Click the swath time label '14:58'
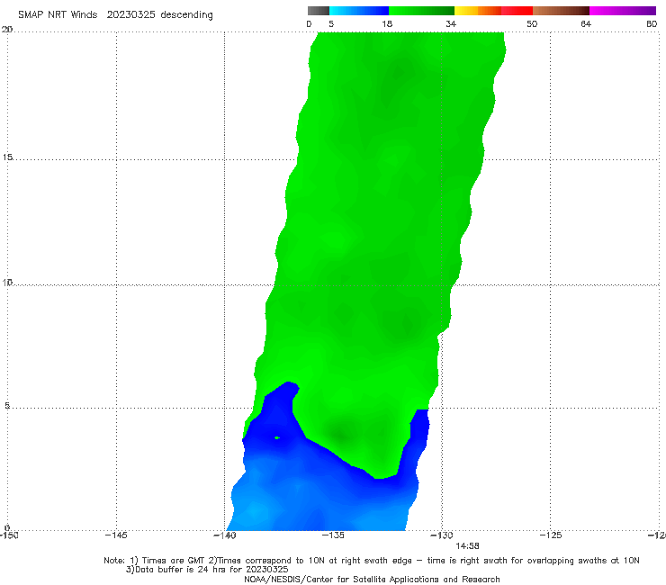 (x=467, y=546)
